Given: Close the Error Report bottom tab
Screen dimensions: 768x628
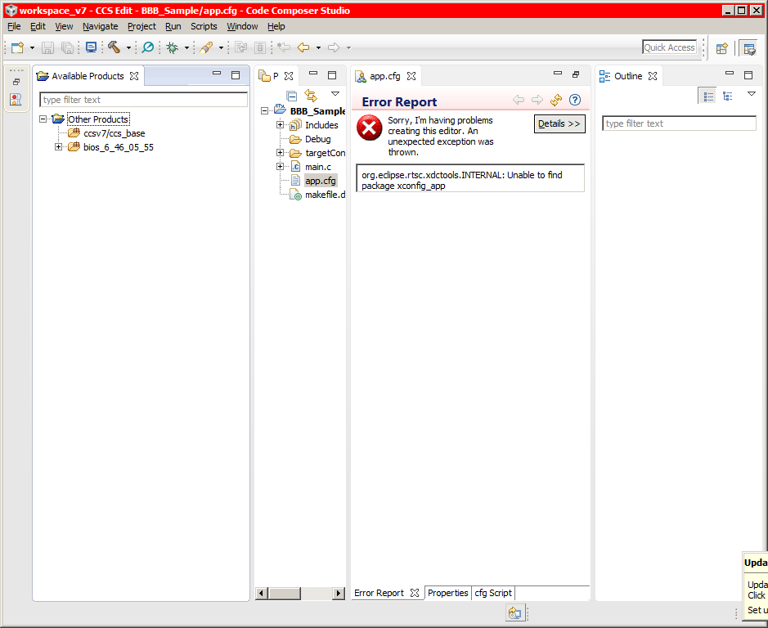Looking at the screenshot, I should (x=415, y=593).
